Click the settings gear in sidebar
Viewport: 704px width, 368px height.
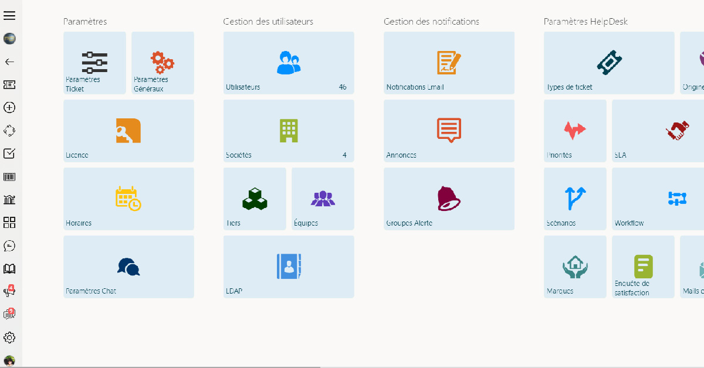click(x=9, y=338)
